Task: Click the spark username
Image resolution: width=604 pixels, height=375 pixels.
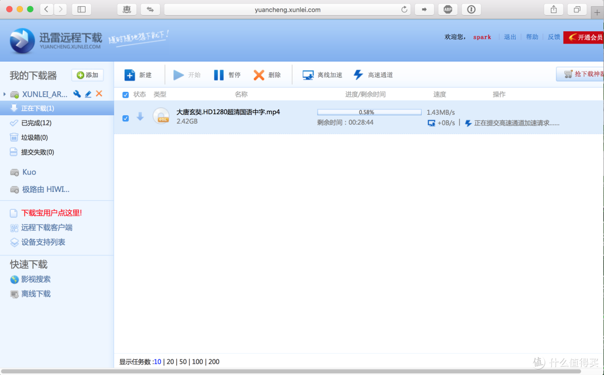Action: click(482, 37)
